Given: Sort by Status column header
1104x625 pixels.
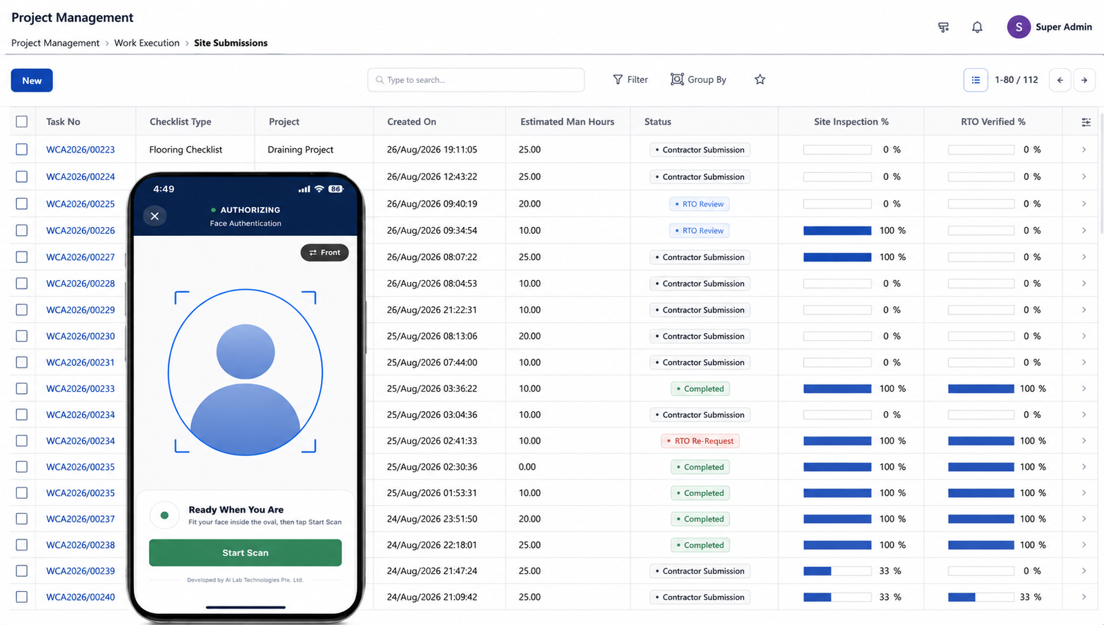Looking at the screenshot, I should tap(658, 121).
